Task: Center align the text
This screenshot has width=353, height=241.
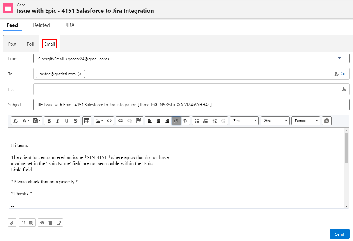Action: pyautogui.click(x=158, y=121)
